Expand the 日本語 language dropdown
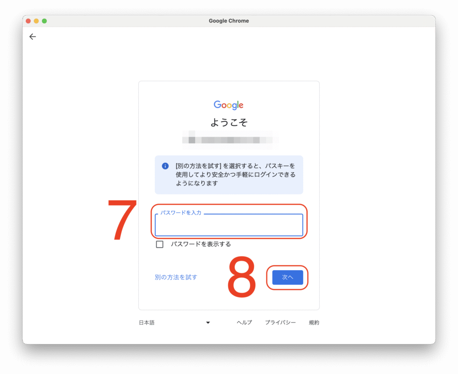The width and height of the screenshot is (458, 374). click(174, 322)
